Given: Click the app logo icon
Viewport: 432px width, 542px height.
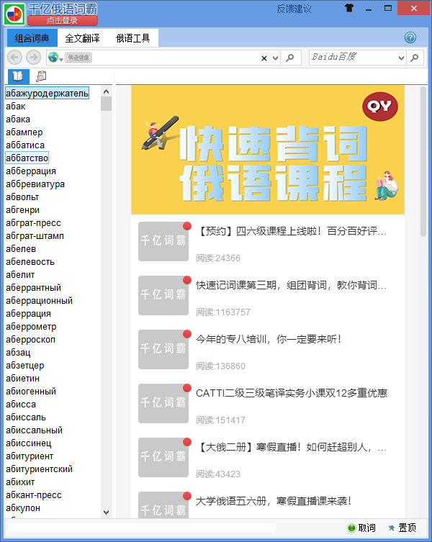Looking at the screenshot, I should (14, 14).
